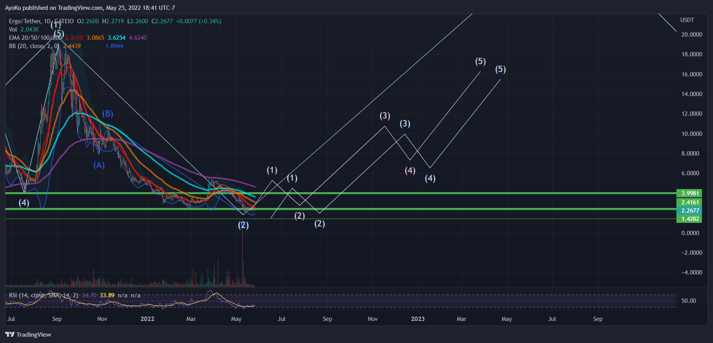This screenshot has height=343, width=713.
Task: Select the blue (A) wave label
Action: coord(99,165)
